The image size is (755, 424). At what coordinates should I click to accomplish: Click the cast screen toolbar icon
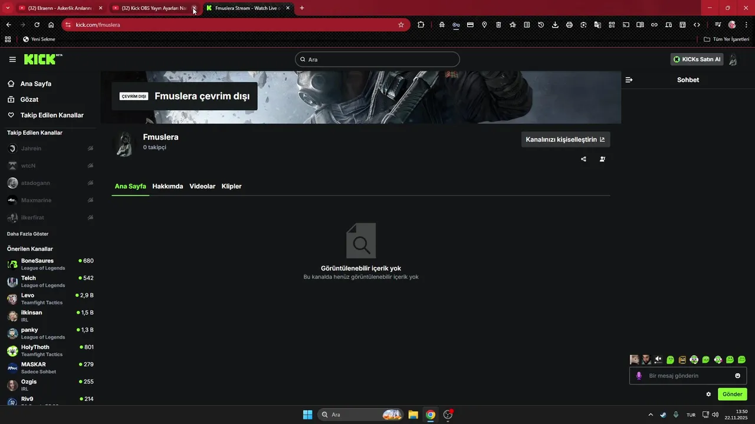[626, 25]
